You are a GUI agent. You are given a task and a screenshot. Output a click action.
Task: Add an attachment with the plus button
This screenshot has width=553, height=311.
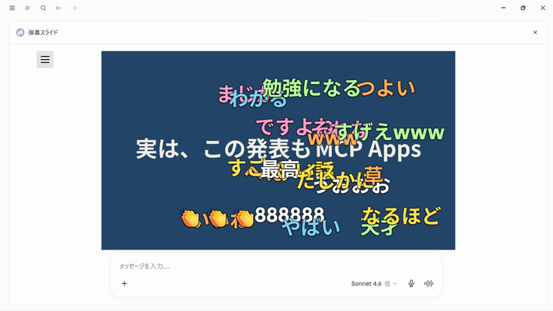pyautogui.click(x=124, y=284)
